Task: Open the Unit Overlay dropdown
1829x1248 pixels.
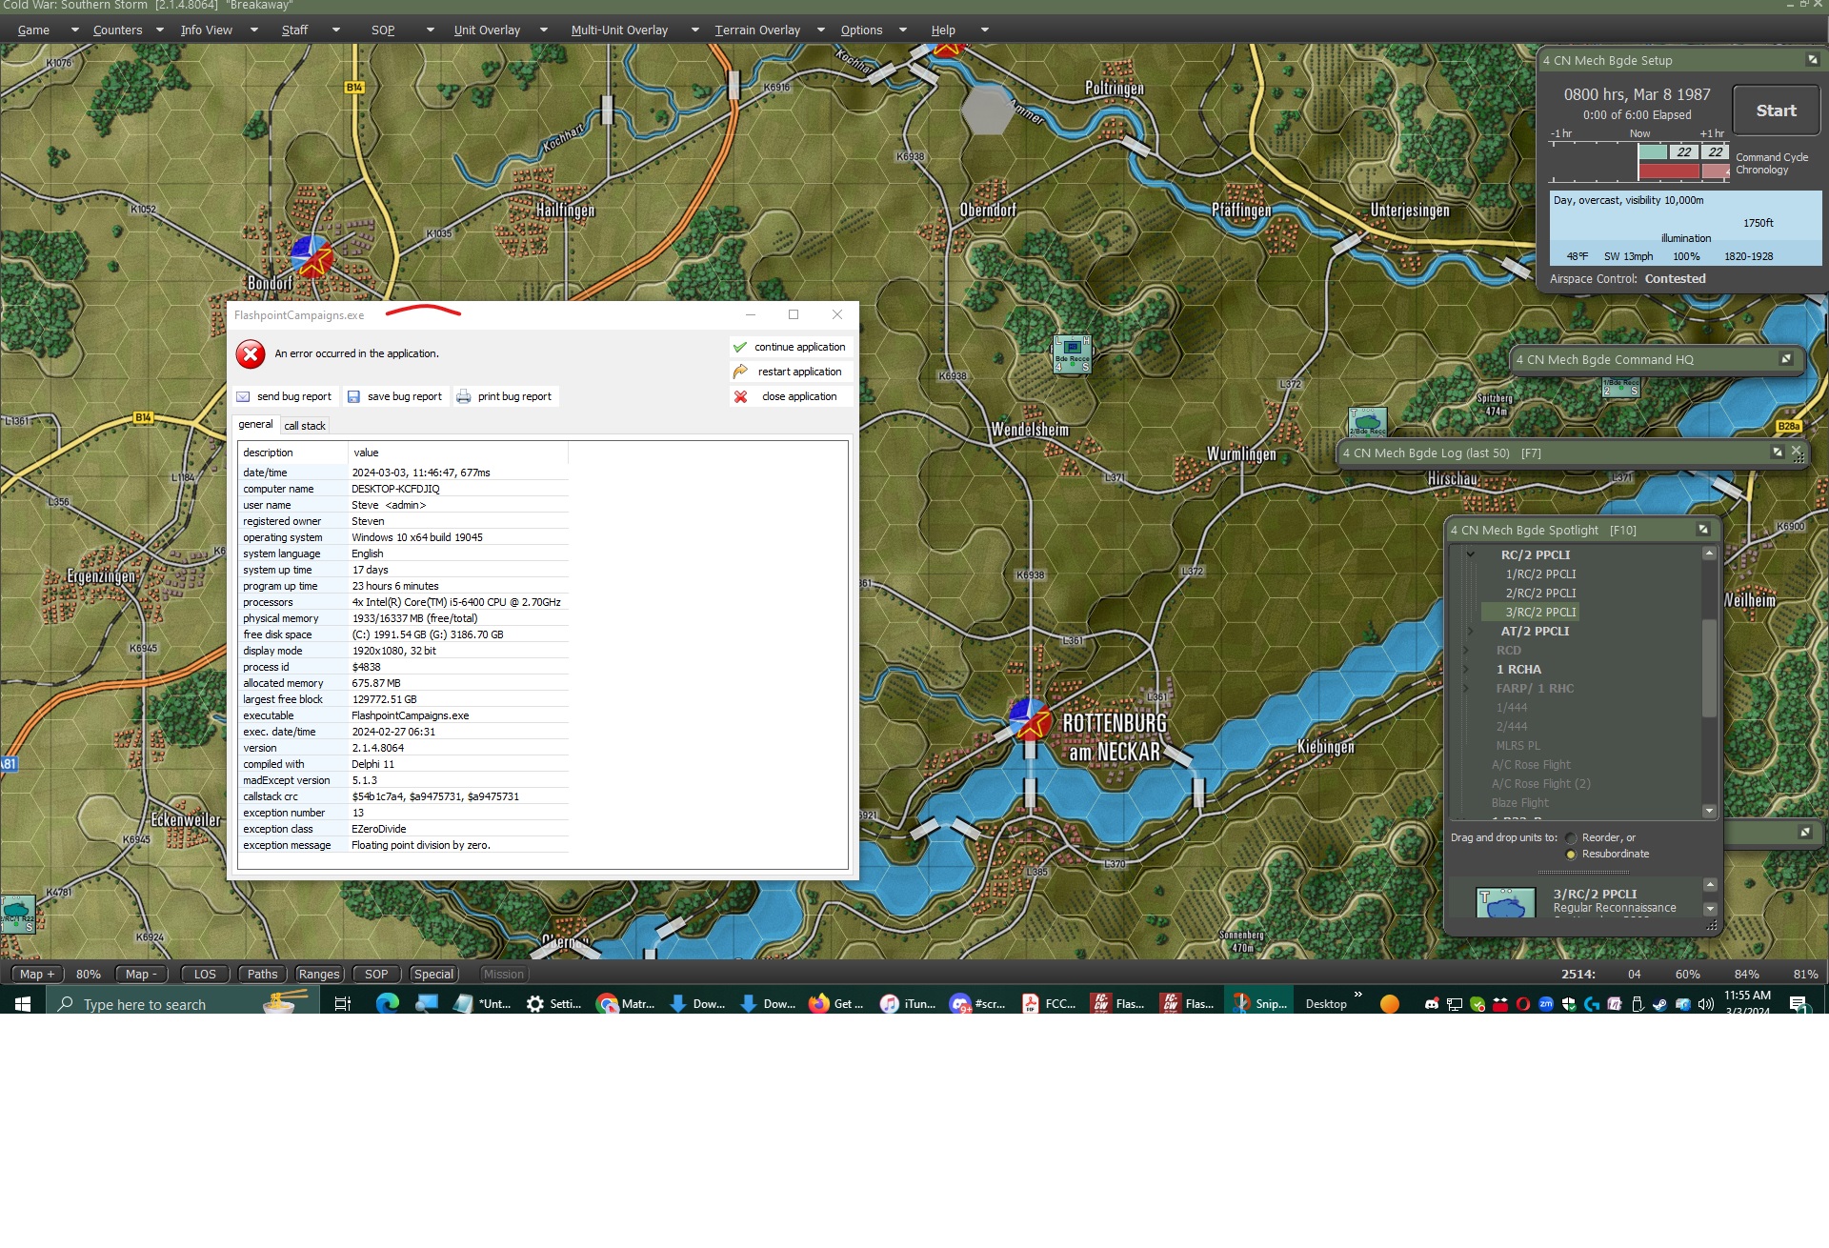Action: [x=543, y=30]
